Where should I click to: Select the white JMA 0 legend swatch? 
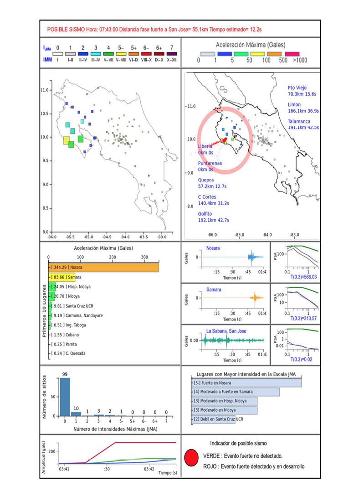tap(58, 54)
